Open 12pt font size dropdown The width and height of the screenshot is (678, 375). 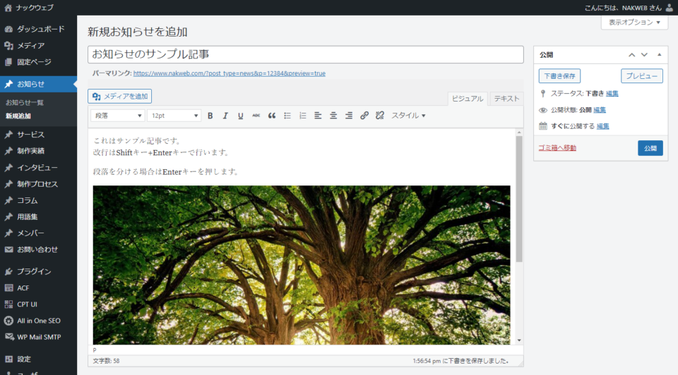click(x=174, y=116)
